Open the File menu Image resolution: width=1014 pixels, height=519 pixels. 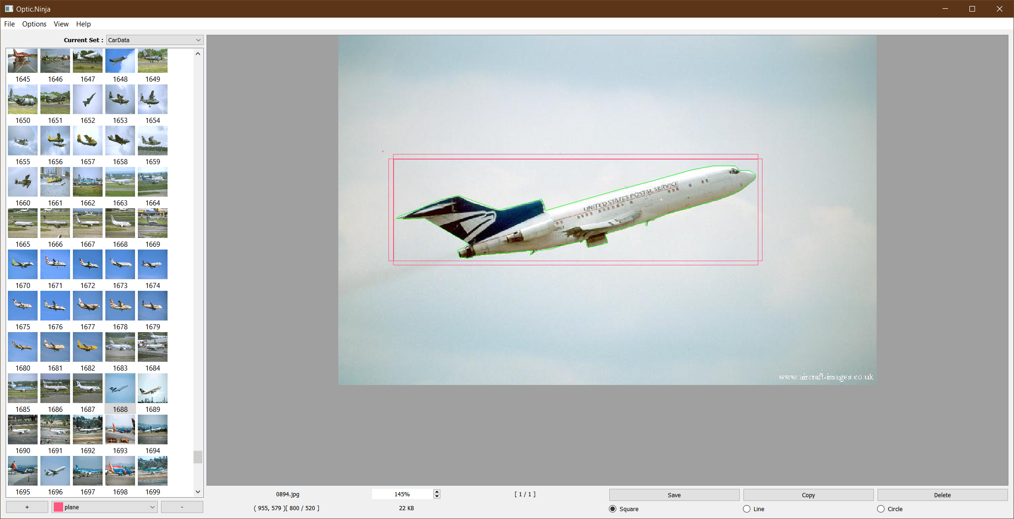(9, 24)
